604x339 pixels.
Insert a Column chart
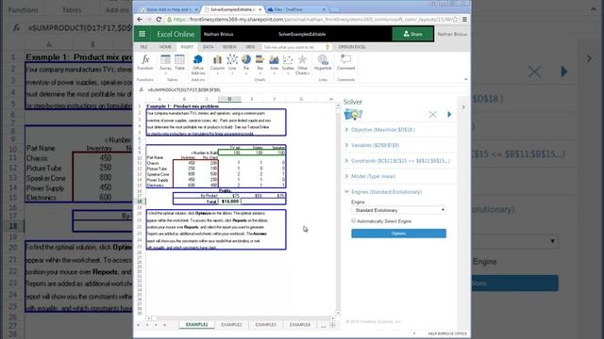click(217, 63)
